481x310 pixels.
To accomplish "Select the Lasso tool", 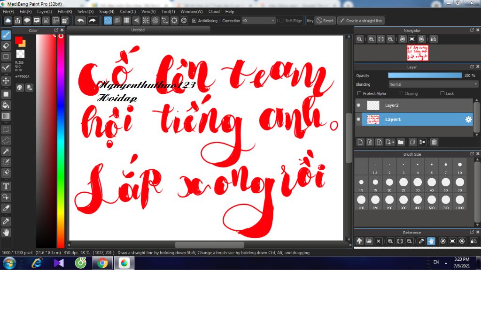I will coord(6,140).
